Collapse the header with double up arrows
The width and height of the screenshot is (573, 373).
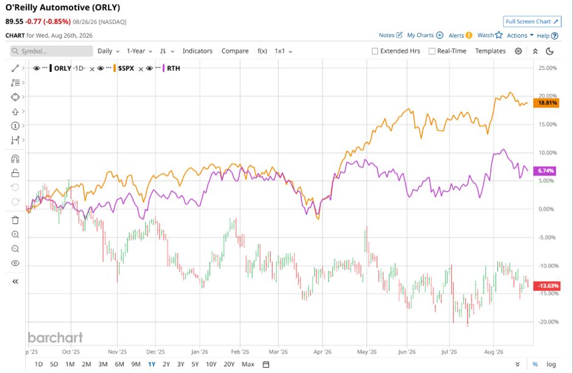pyautogui.click(x=535, y=51)
